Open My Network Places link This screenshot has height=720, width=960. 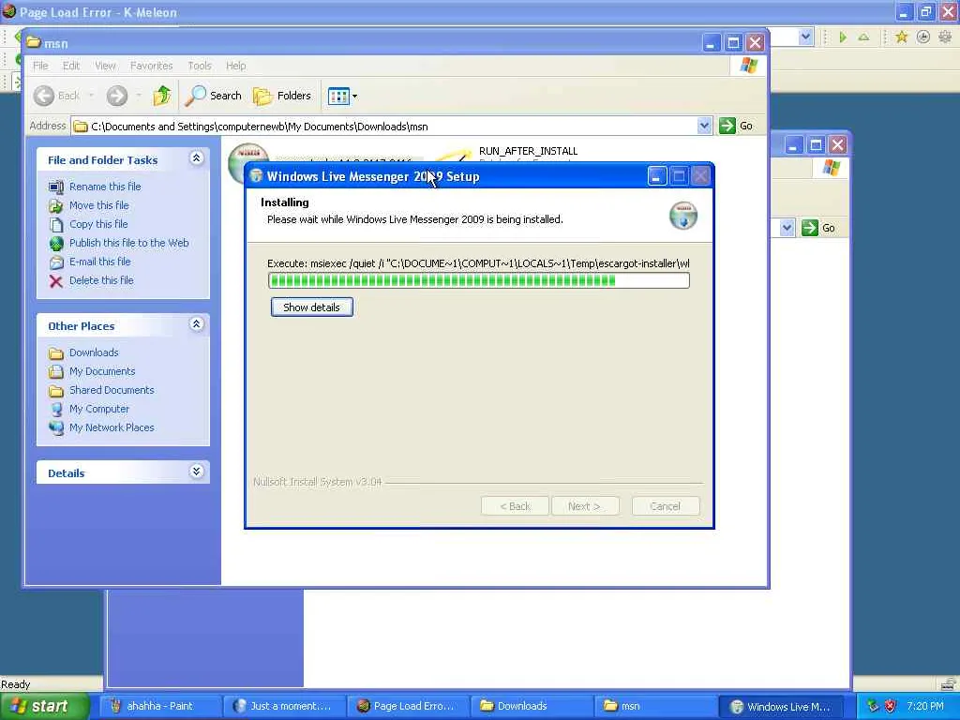[112, 427]
